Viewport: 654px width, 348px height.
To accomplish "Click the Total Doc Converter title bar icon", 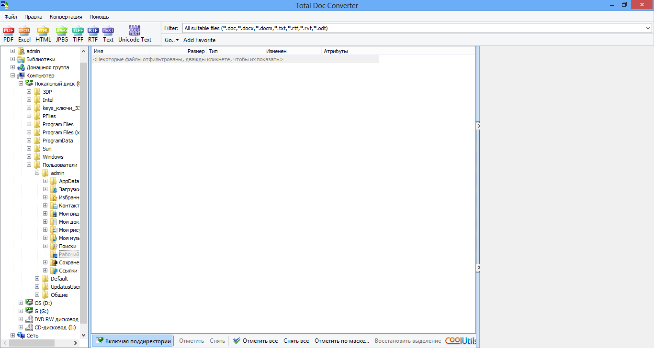I will click(4, 4).
